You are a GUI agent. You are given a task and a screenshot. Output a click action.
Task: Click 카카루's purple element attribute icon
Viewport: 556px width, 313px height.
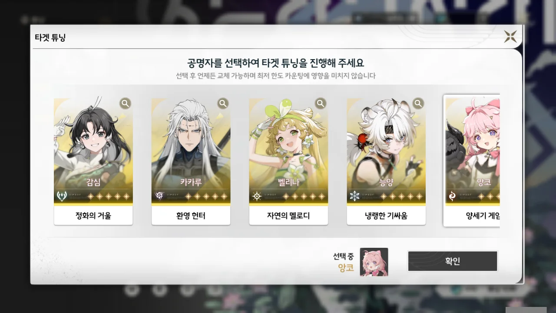[x=159, y=196]
